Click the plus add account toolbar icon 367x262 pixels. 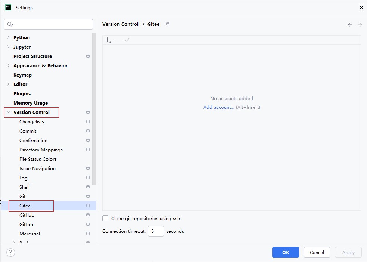(x=108, y=40)
